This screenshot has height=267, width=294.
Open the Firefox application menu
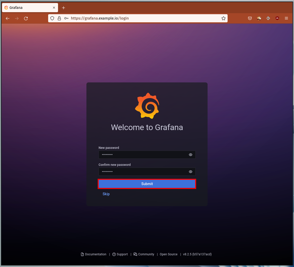(x=286, y=18)
